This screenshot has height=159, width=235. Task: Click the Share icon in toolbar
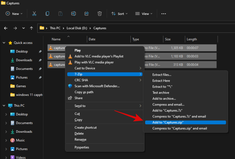point(87,13)
